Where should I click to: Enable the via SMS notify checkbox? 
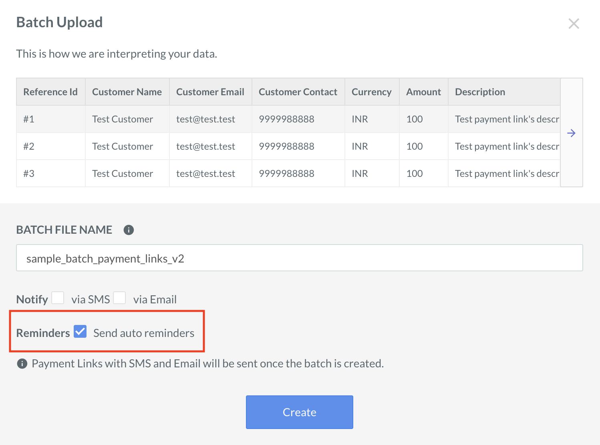(58, 298)
